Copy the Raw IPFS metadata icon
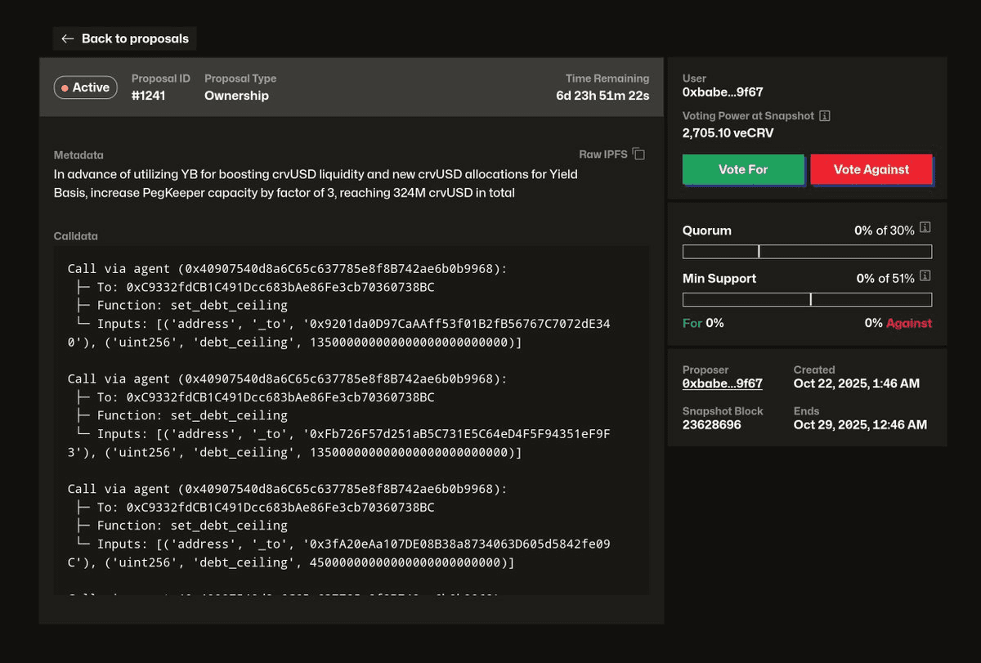 pyautogui.click(x=639, y=155)
